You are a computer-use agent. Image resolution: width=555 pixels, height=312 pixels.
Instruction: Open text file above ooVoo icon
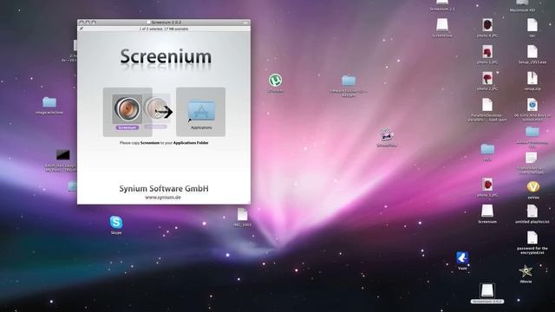point(531,159)
